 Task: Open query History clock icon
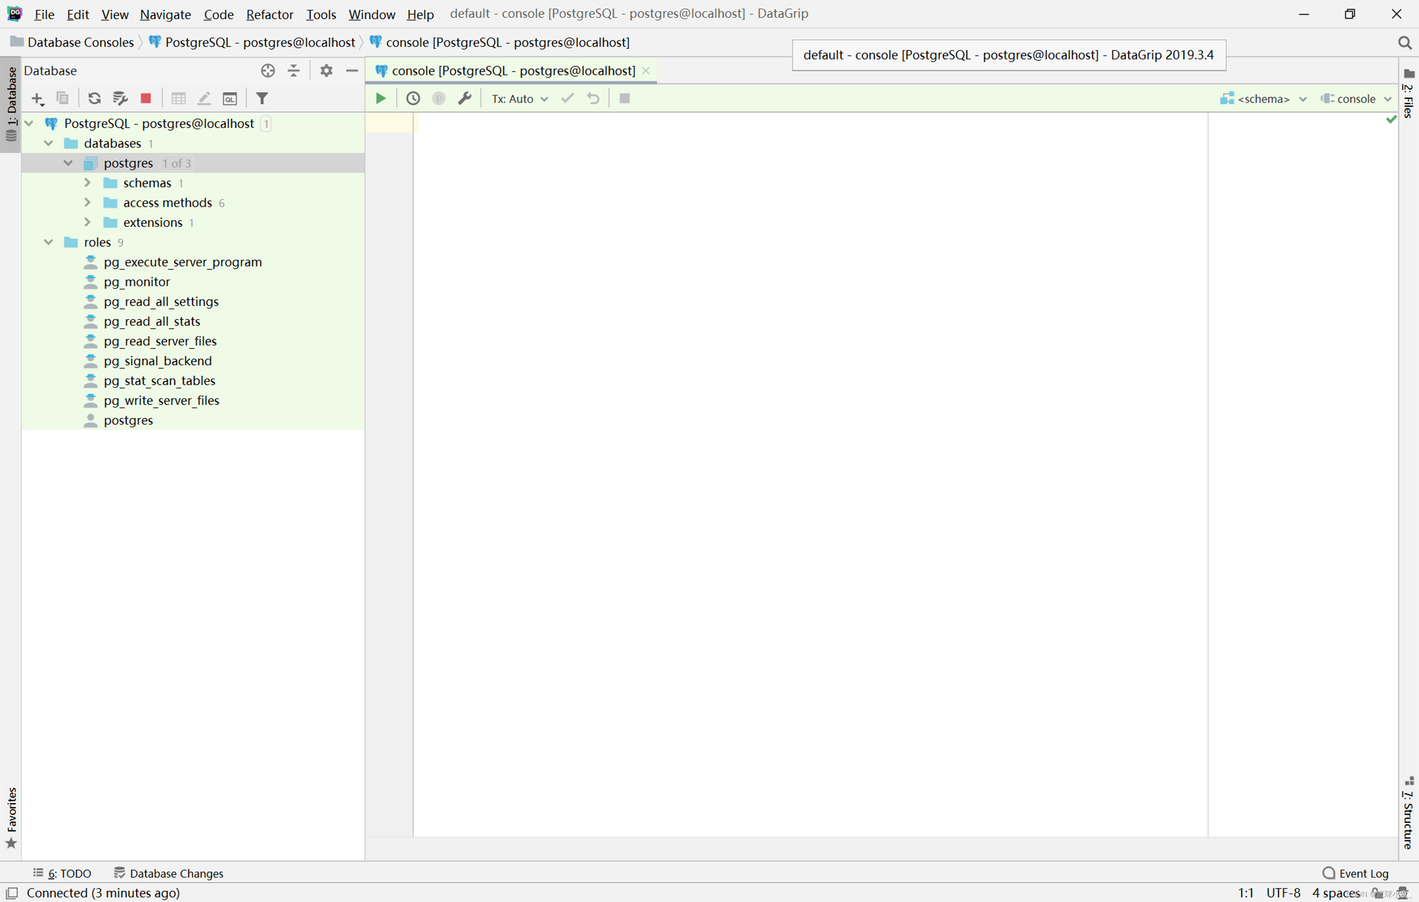point(413,98)
